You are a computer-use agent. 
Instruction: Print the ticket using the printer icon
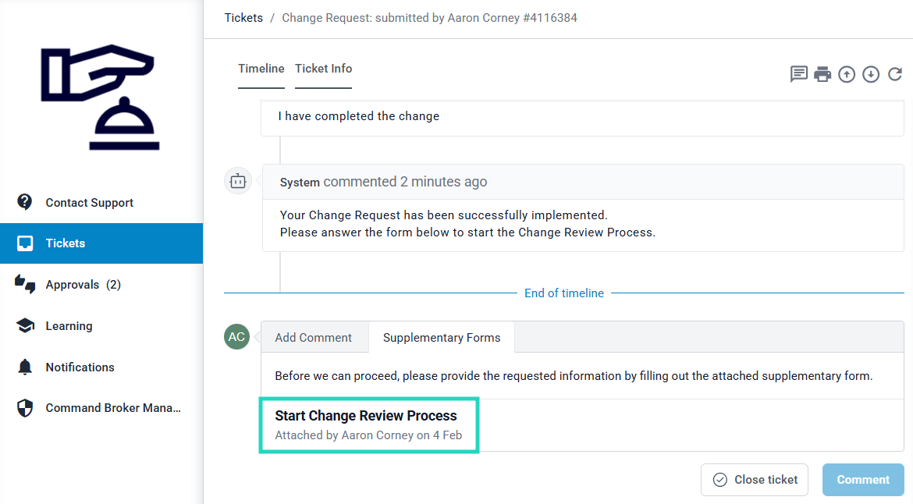tap(822, 74)
